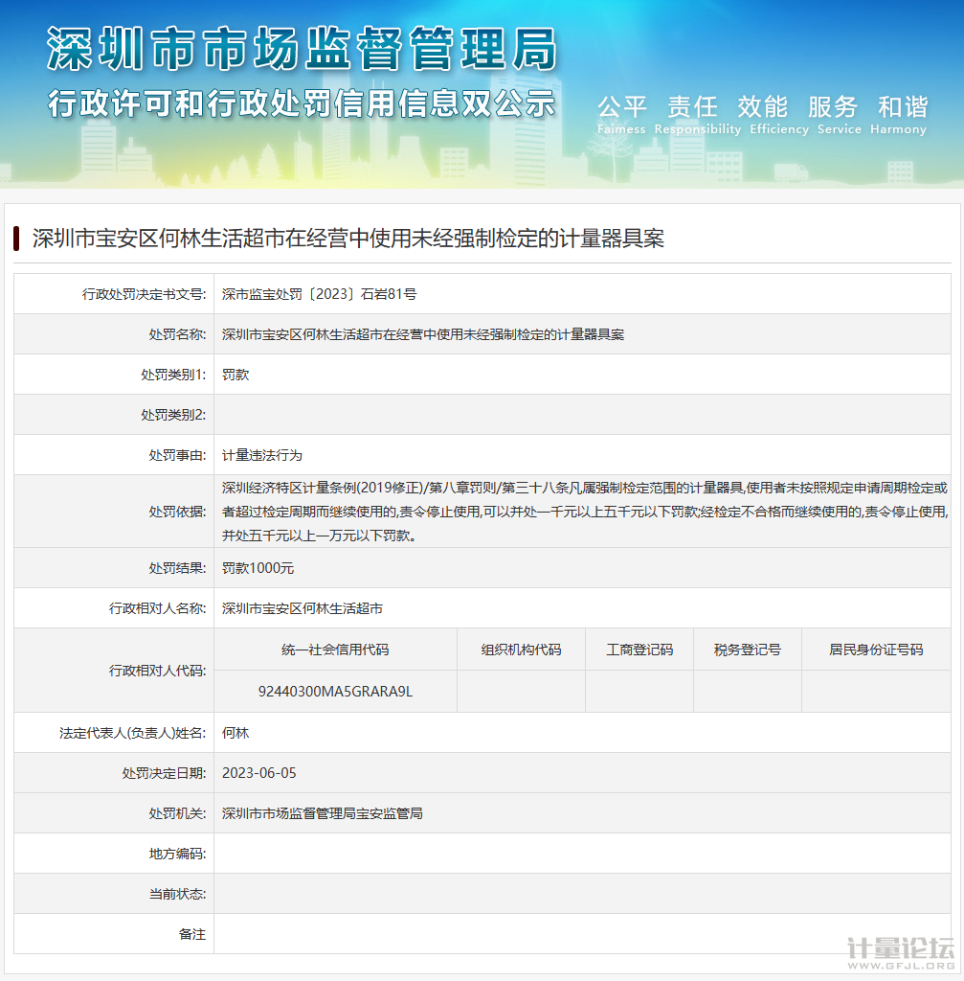Click the 罚款 penalty category value

[235, 375]
